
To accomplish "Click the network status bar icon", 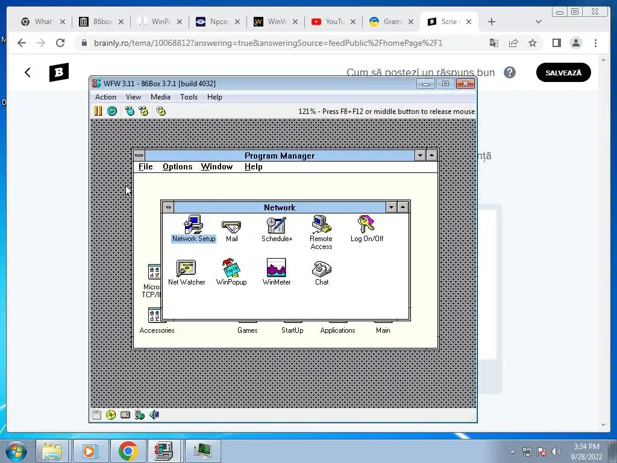I will (140, 415).
